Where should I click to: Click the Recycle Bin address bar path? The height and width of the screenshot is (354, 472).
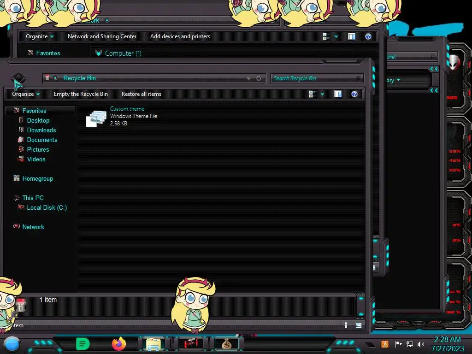79,78
